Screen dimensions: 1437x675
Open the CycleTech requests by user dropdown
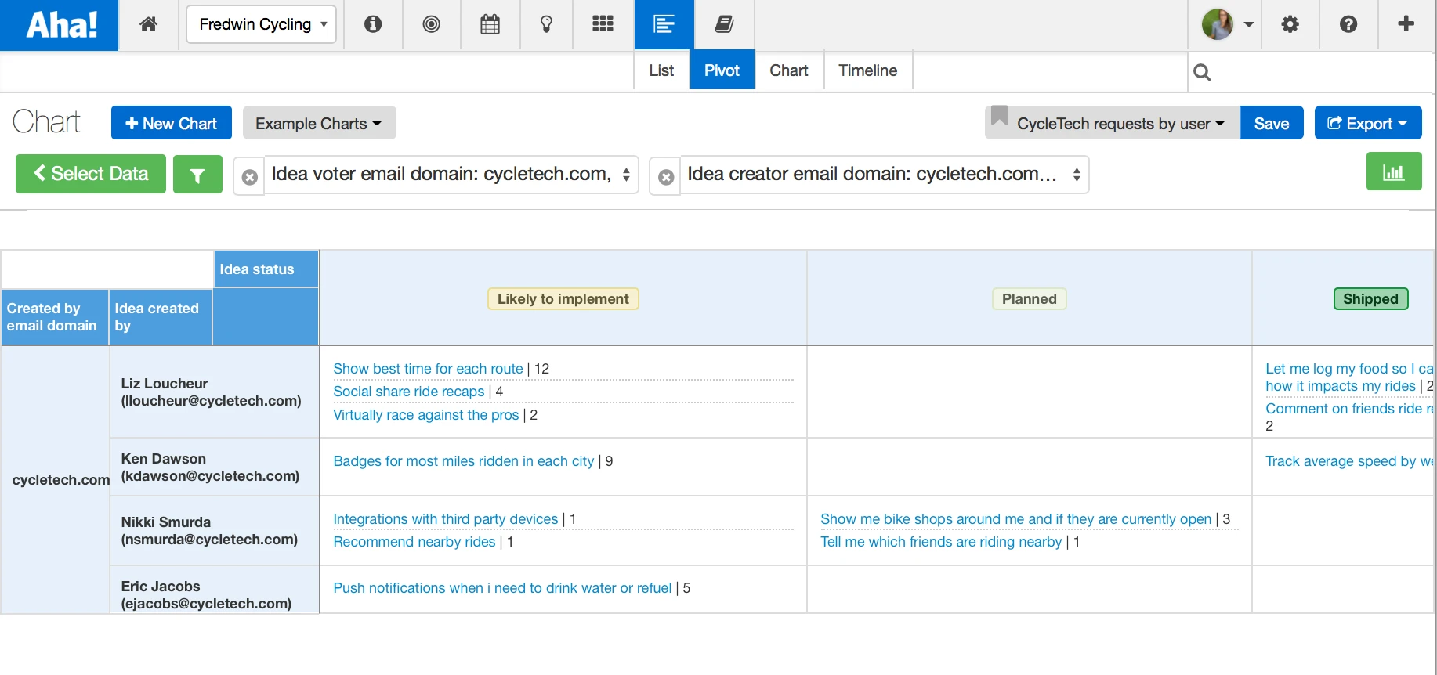tap(1112, 123)
